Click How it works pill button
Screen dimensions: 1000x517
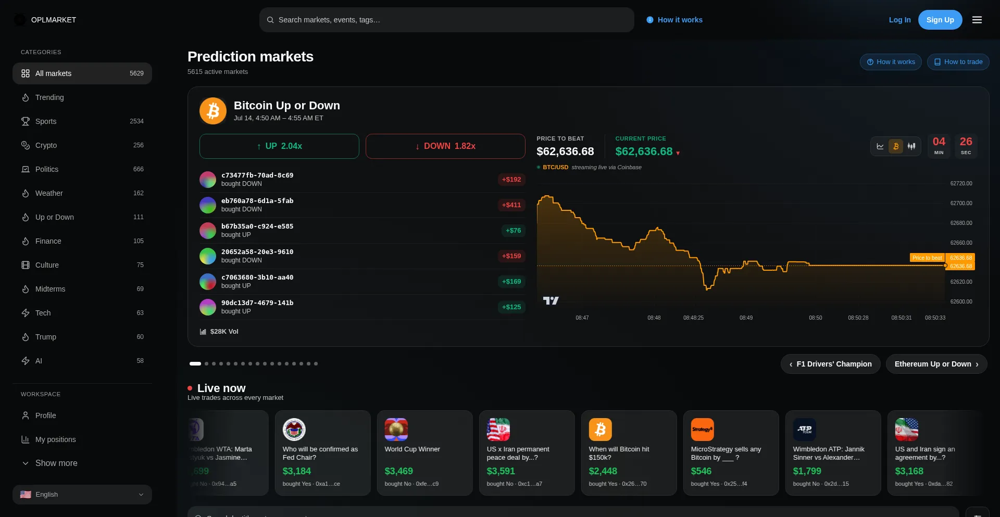click(891, 62)
